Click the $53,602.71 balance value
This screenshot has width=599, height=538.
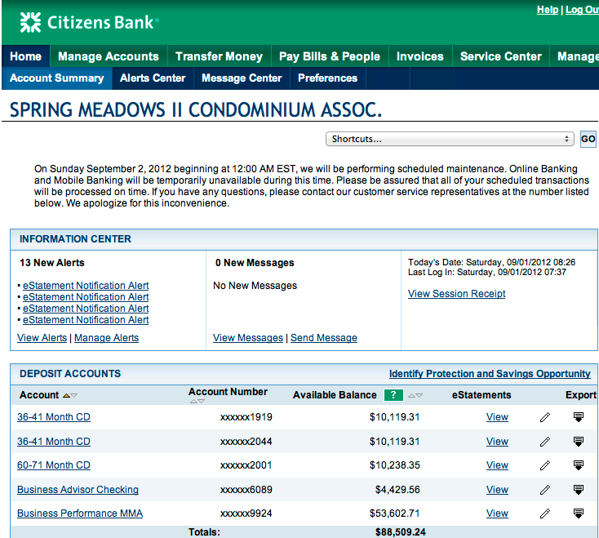point(395,514)
